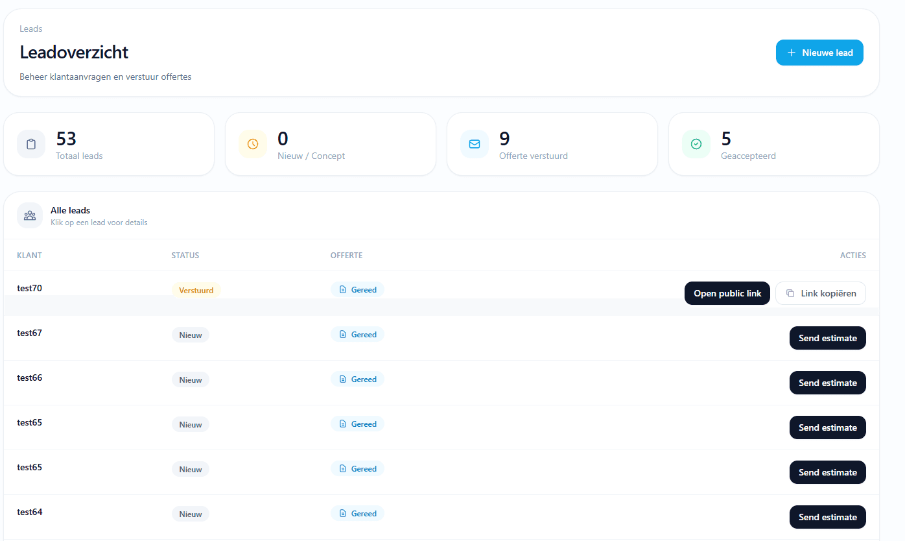
Task: Click the Offerte verstuurd count 9
Action: click(504, 139)
